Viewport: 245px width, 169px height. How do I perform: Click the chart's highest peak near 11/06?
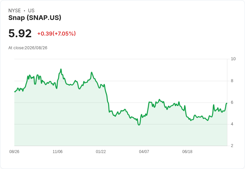point(61,69)
